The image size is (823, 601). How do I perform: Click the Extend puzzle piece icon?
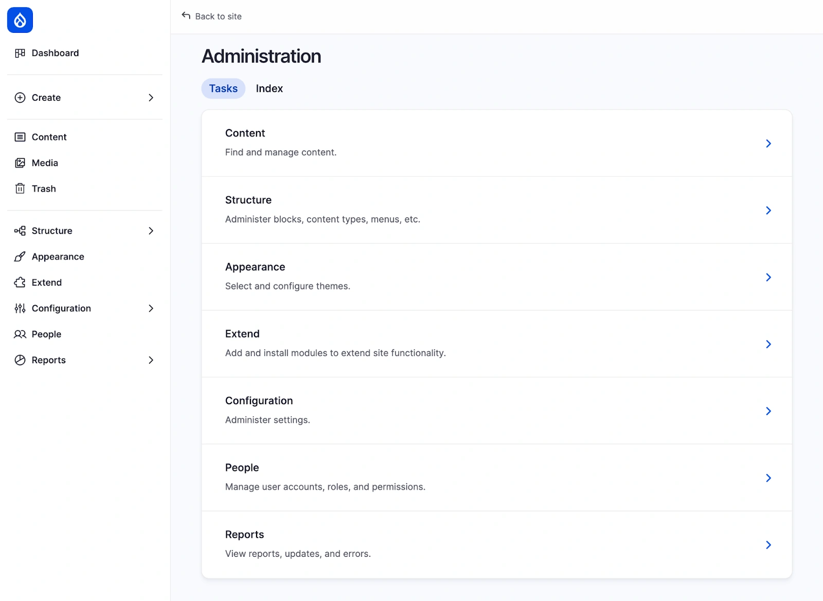[20, 283]
